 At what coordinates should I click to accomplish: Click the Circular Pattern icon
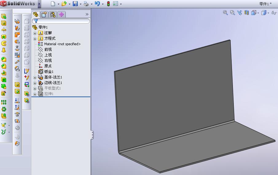4,109
